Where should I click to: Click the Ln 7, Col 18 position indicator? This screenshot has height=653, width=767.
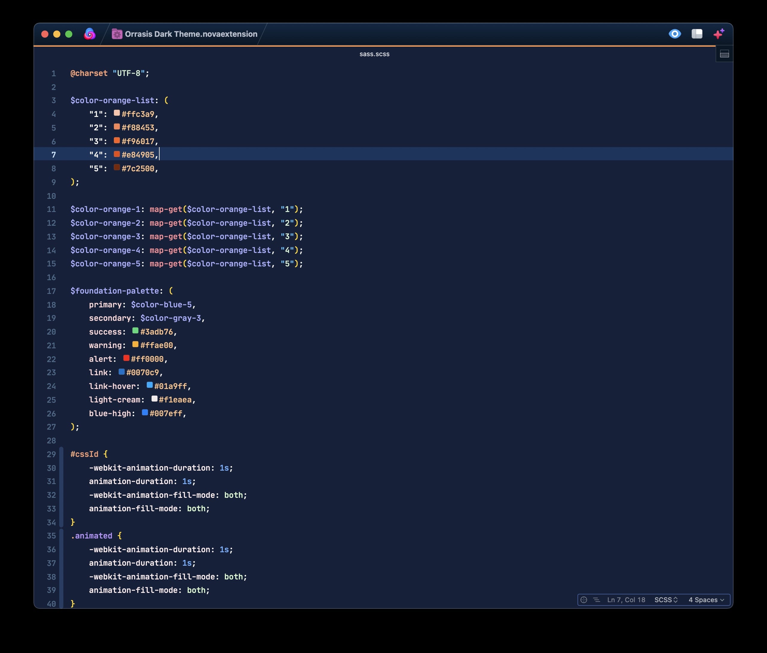[626, 600]
